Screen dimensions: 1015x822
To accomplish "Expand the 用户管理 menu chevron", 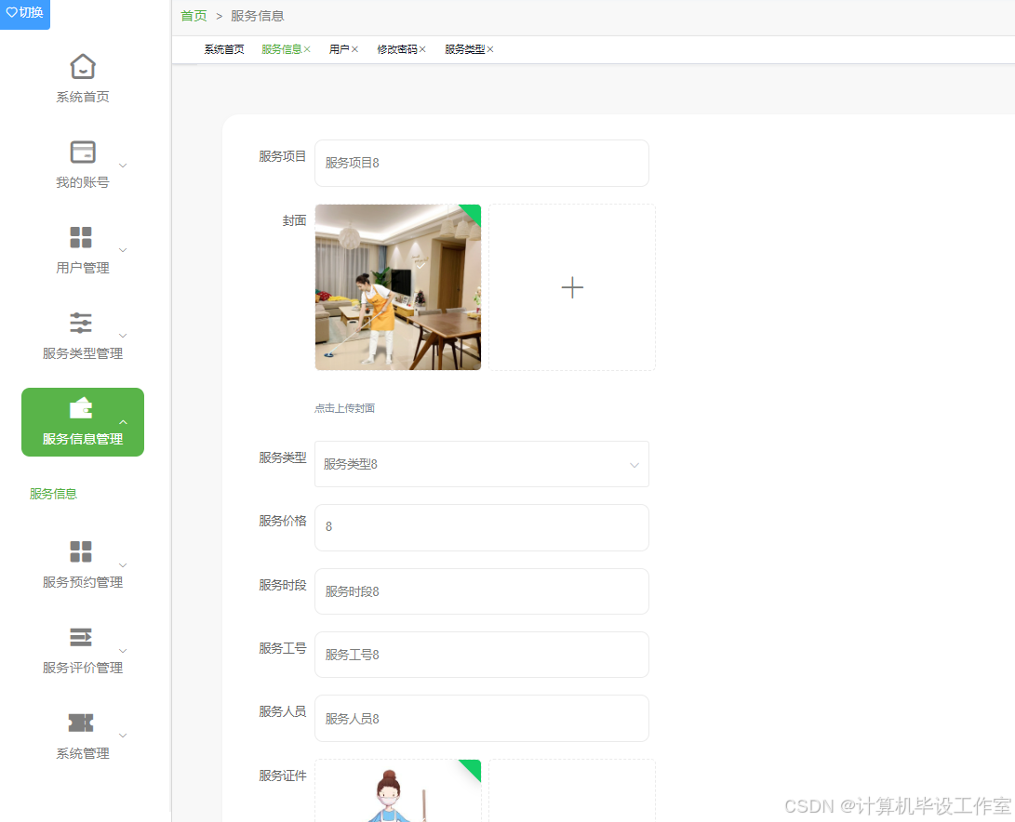I will [123, 250].
